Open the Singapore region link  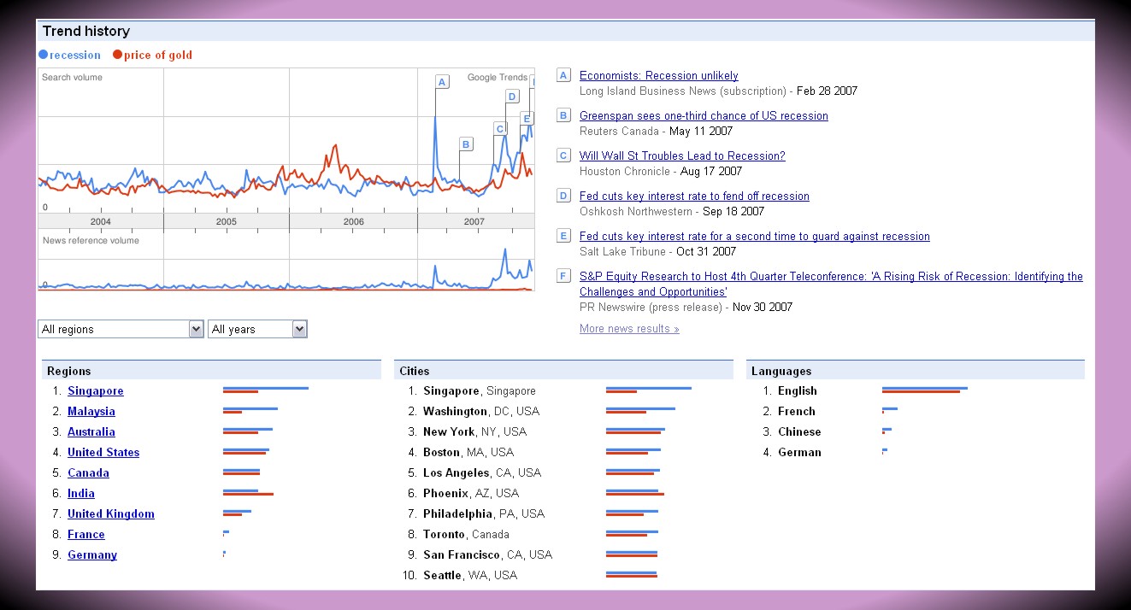(x=95, y=391)
